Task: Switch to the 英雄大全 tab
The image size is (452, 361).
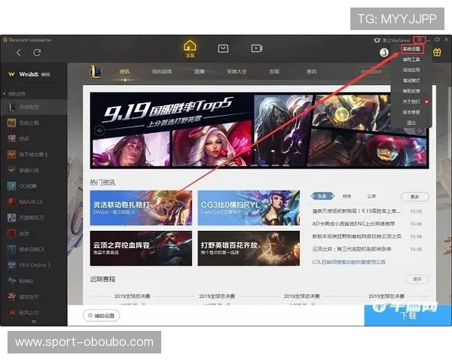Action: coord(237,71)
